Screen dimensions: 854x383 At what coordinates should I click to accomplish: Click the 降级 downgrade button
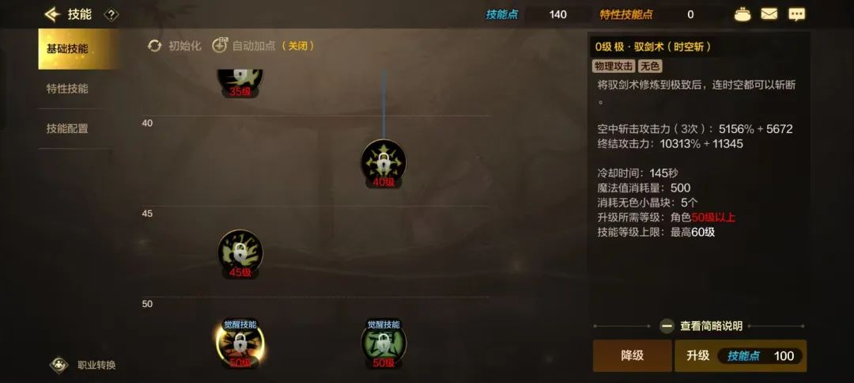(x=633, y=356)
